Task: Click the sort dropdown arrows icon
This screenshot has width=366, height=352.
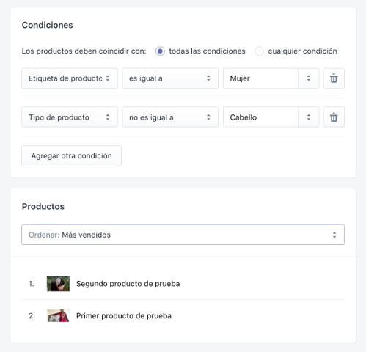Action: click(334, 235)
